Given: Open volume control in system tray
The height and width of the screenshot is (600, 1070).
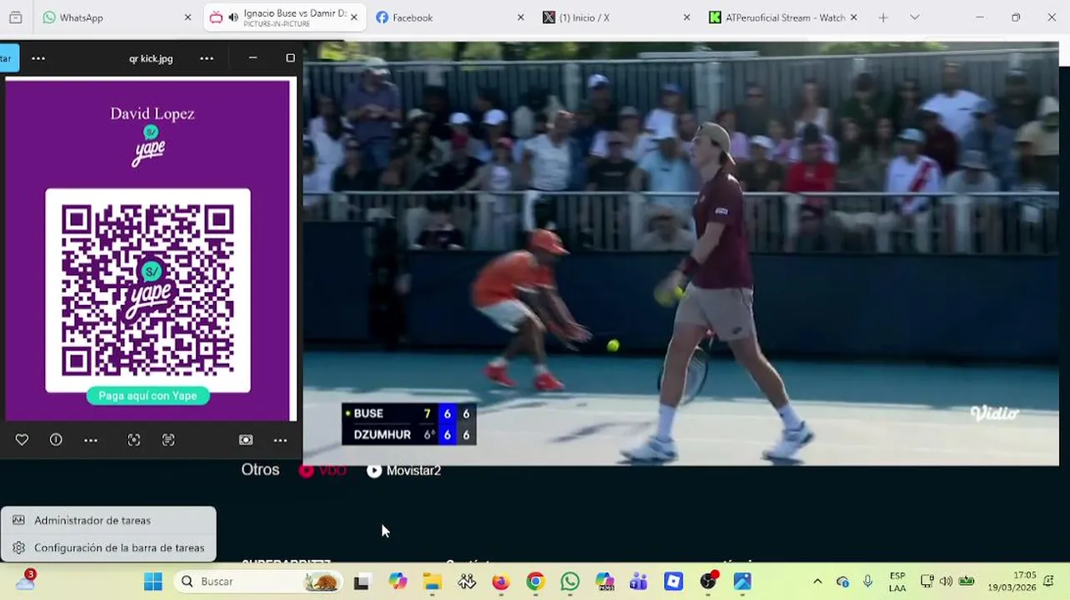Looking at the screenshot, I should coord(946,582).
